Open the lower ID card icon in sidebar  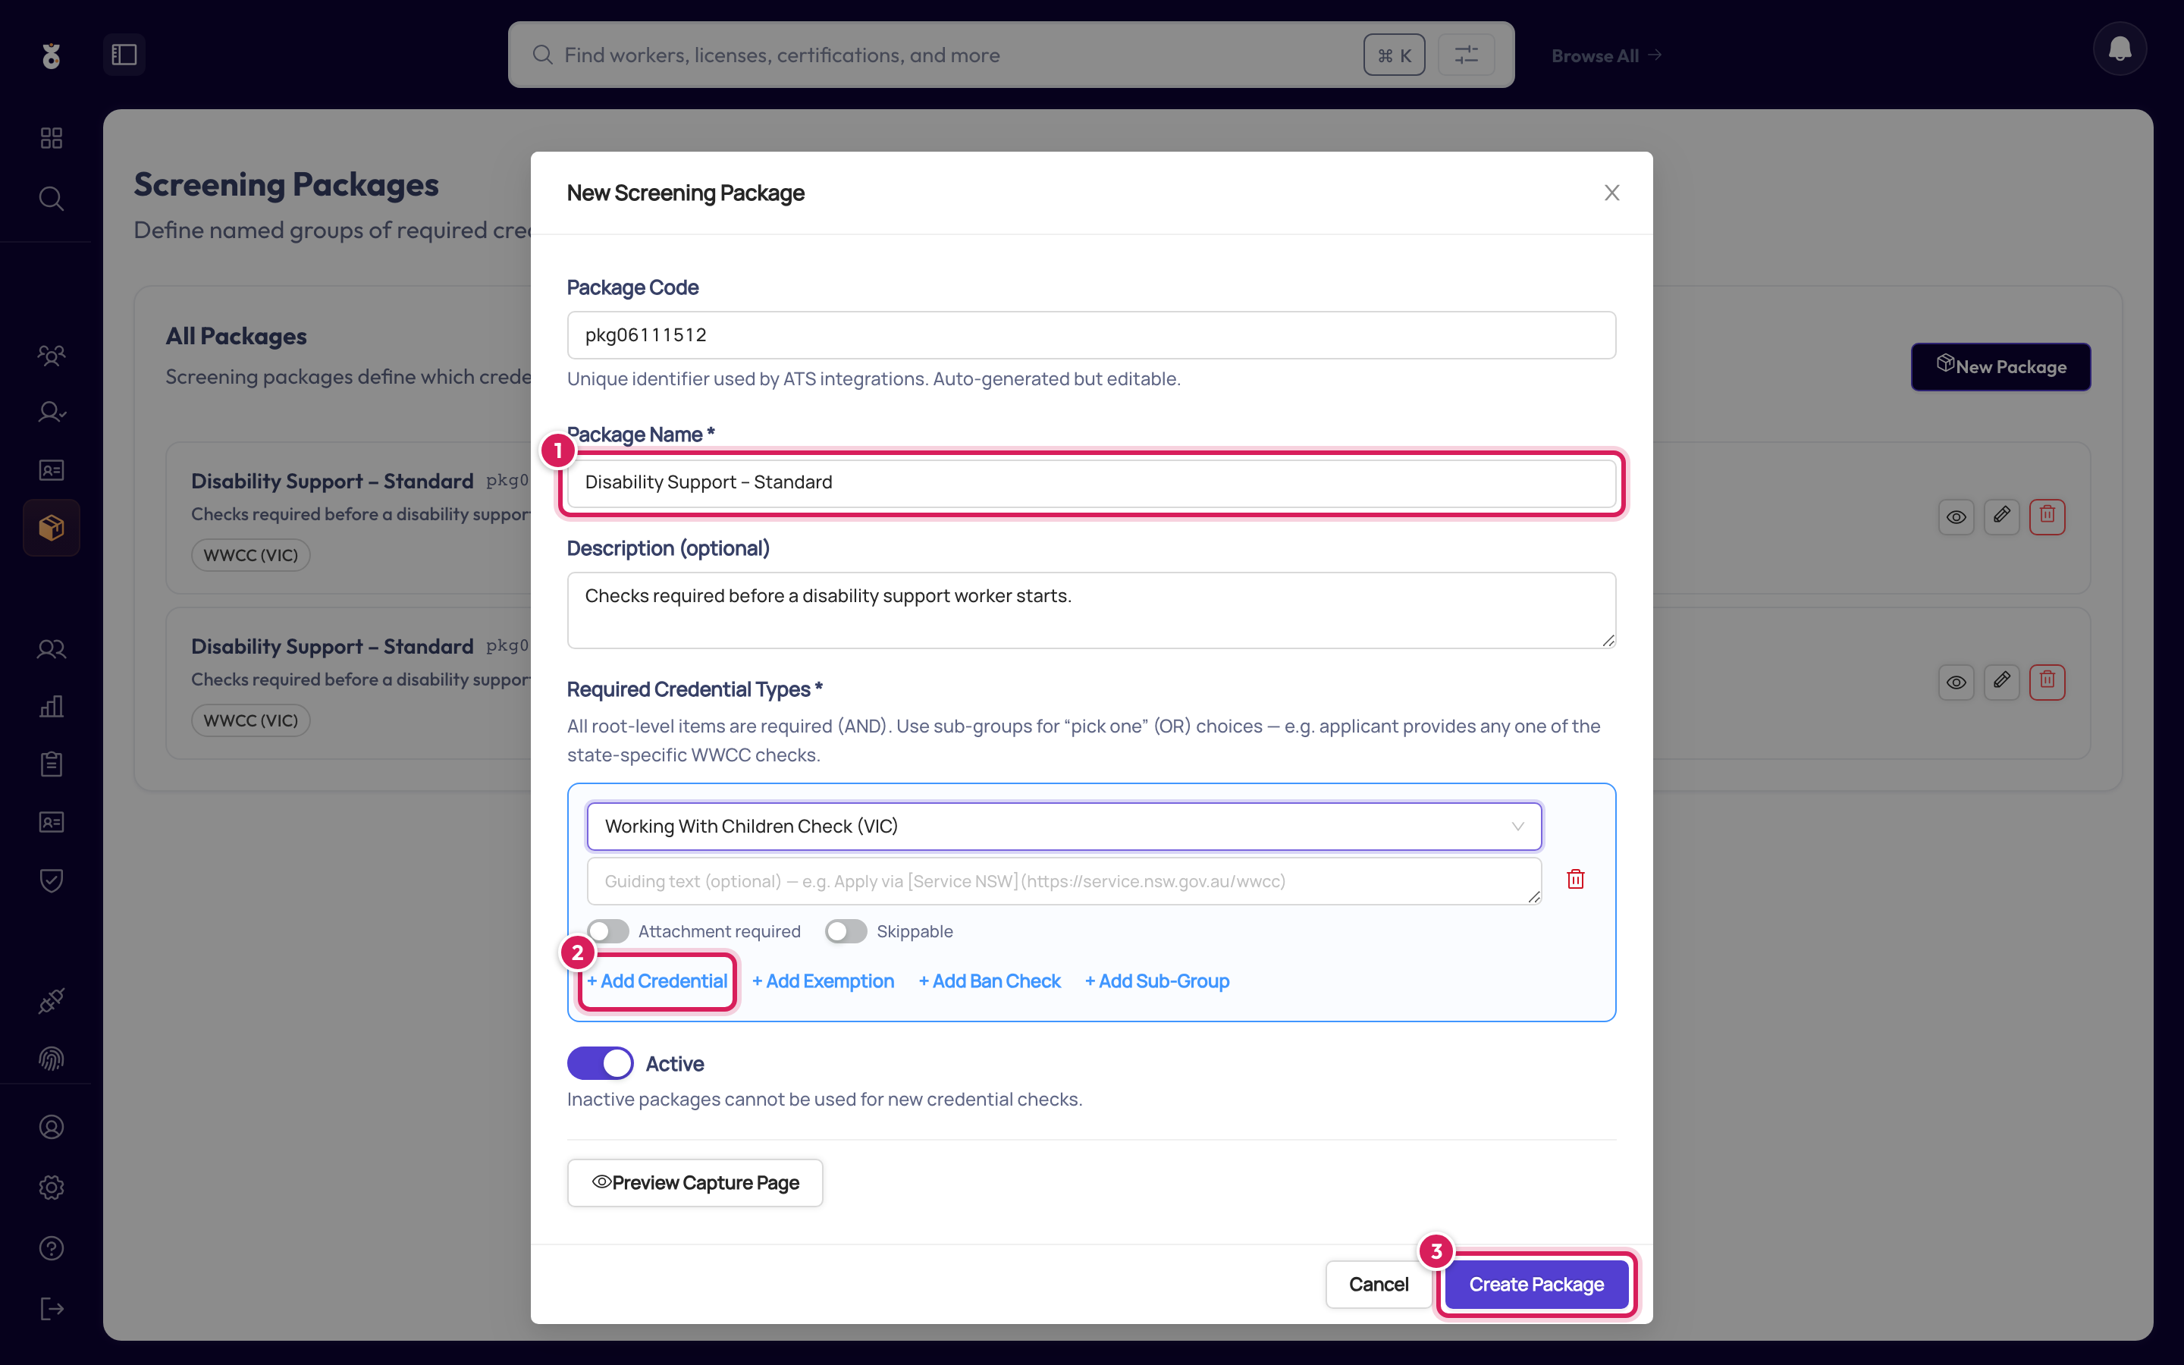point(52,823)
